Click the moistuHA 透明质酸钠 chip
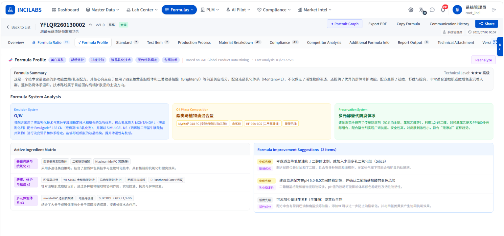Screen dimensions: 504x236 pos(58,198)
